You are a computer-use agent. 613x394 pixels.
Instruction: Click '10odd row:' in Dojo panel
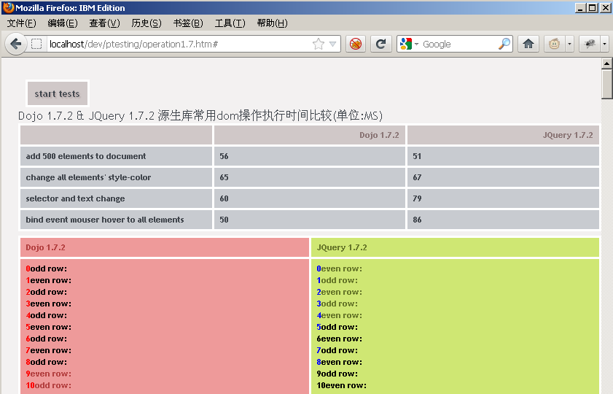pyautogui.click(x=49, y=385)
